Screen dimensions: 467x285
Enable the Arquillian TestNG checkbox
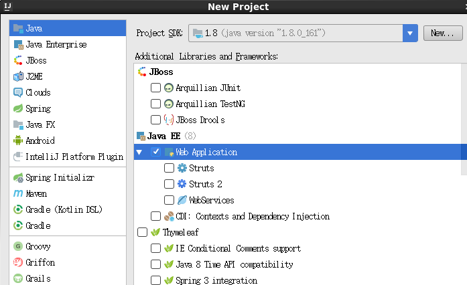click(155, 104)
